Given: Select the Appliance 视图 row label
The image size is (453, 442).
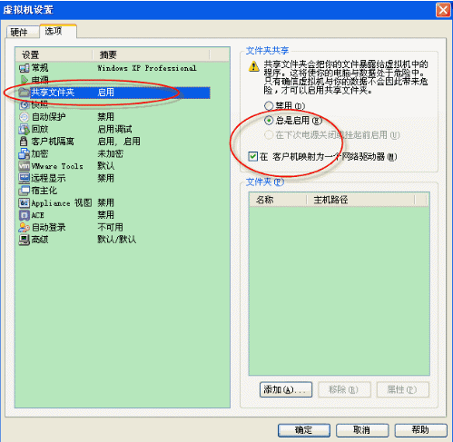Looking at the screenshot, I should pyautogui.click(x=62, y=202).
